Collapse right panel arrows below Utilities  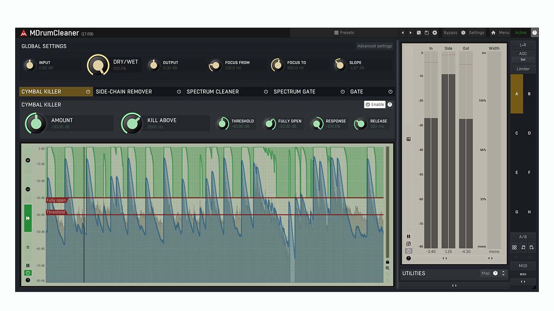pyautogui.click(x=454, y=286)
